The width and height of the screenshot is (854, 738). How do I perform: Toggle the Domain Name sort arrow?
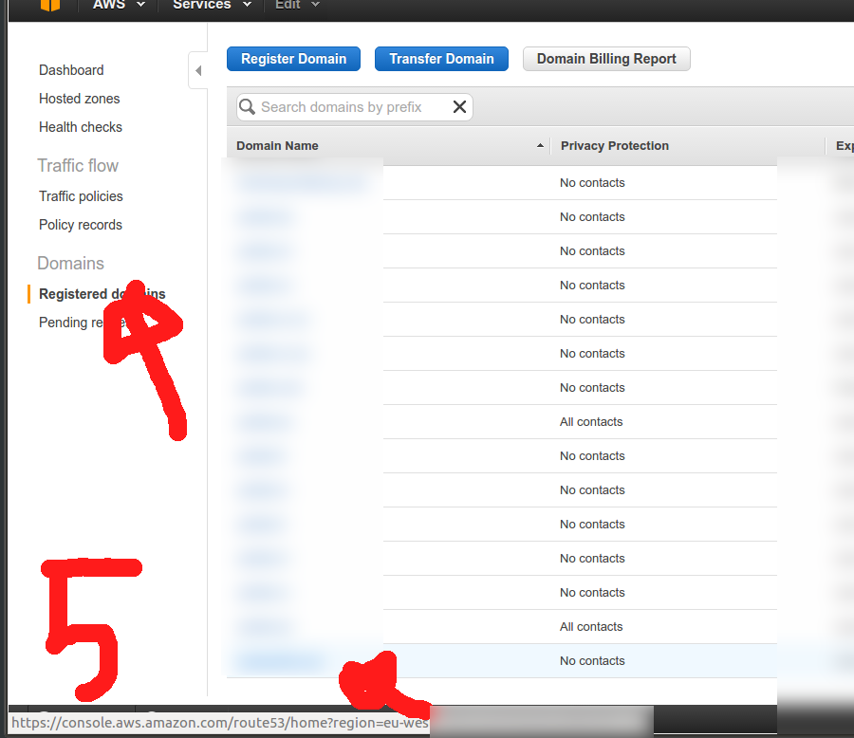[x=540, y=145]
